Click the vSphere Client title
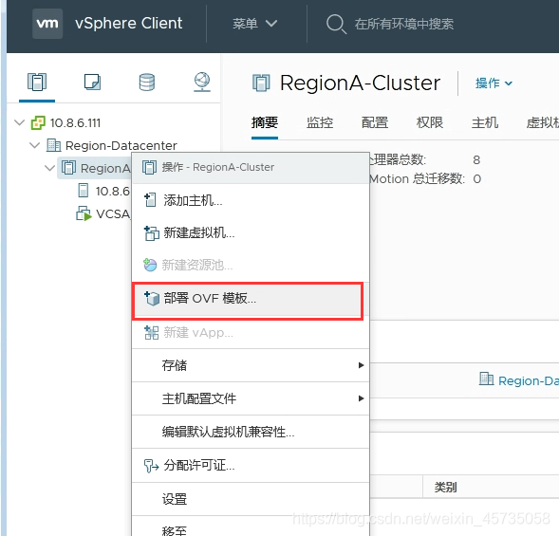The width and height of the screenshot is (559, 536). (x=129, y=24)
